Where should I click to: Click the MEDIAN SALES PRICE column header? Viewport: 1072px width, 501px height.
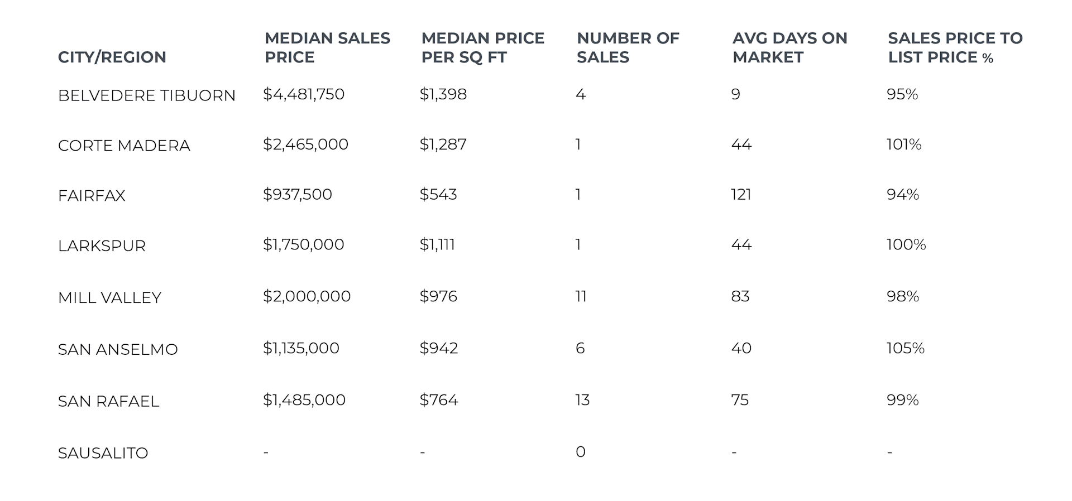coord(327,47)
